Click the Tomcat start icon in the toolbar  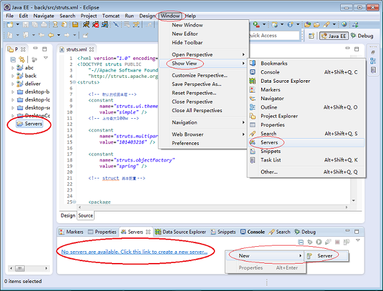pyautogui.click(x=86, y=24)
